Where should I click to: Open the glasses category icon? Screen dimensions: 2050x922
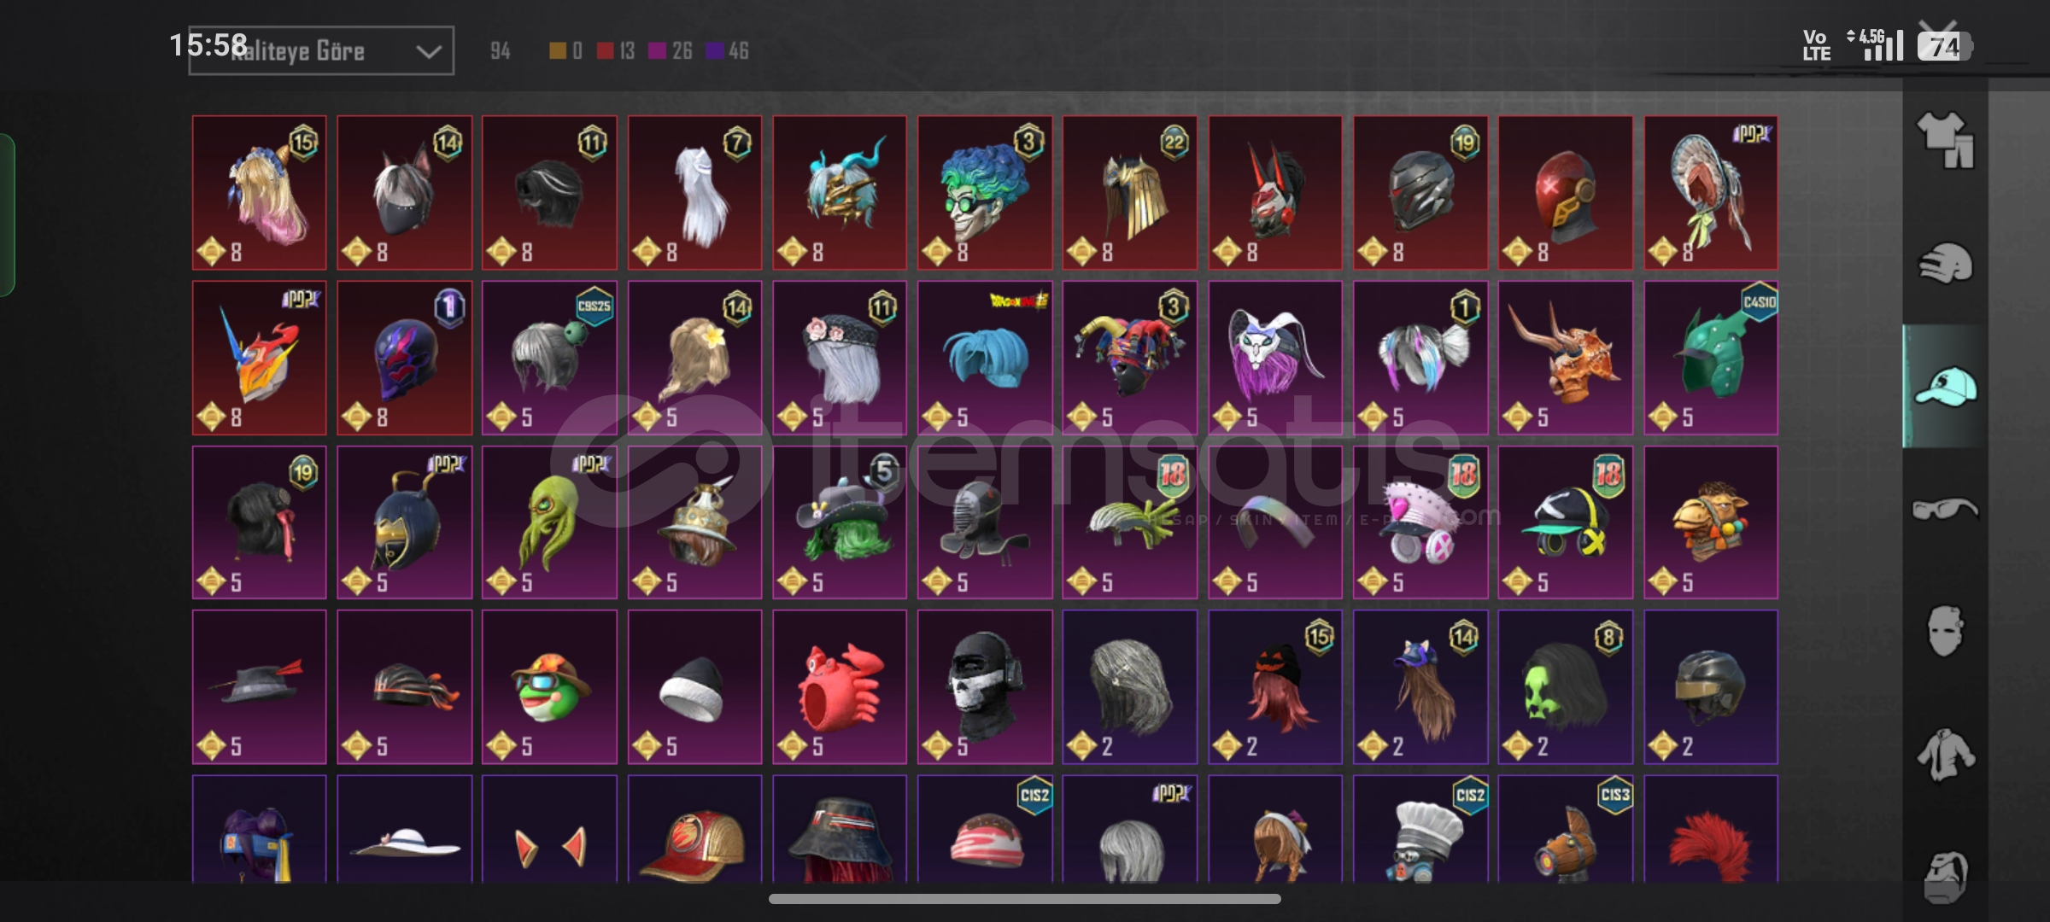(x=1945, y=510)
